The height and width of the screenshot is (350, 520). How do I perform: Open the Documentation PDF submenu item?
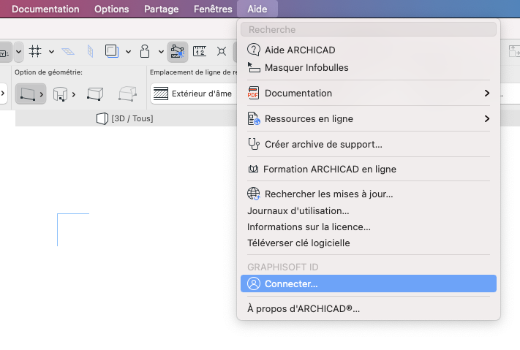point(369,93)
